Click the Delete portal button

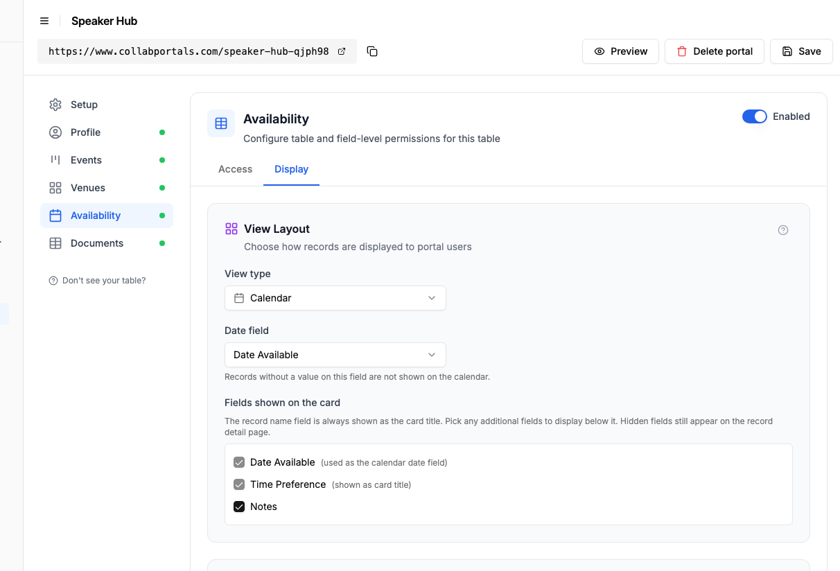pyautogui.click(x=714, y=51)
